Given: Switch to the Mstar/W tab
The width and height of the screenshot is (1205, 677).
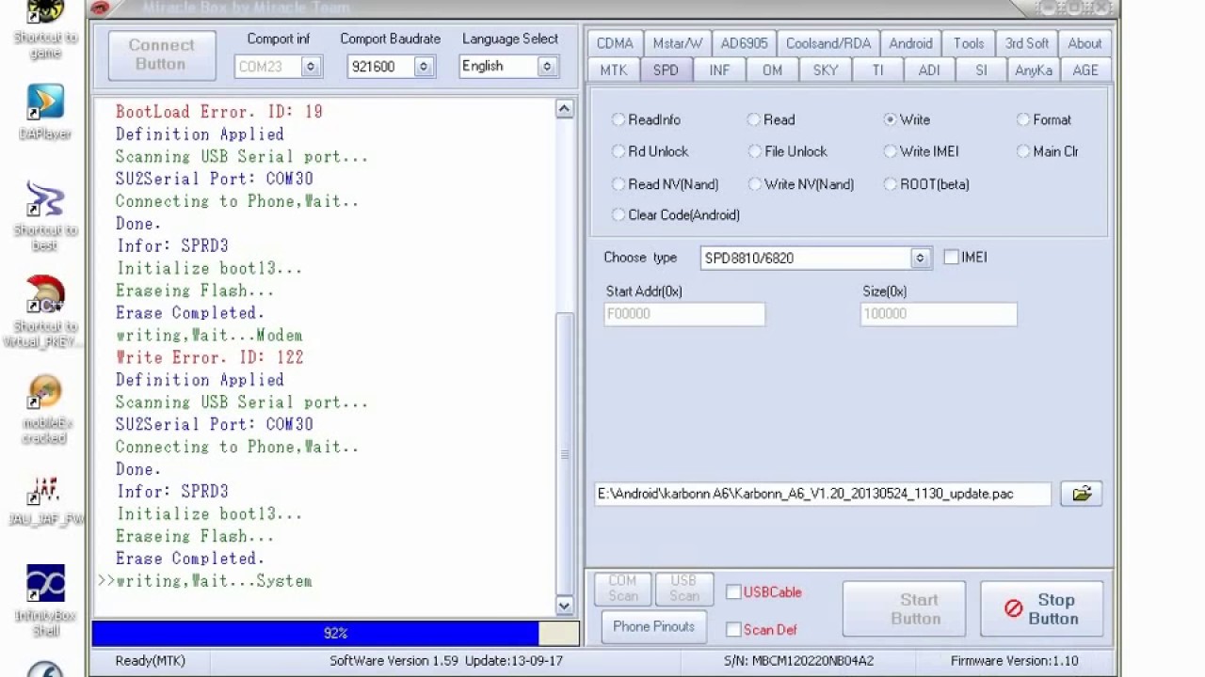Looking at the screenshot, I should (678, 43).
